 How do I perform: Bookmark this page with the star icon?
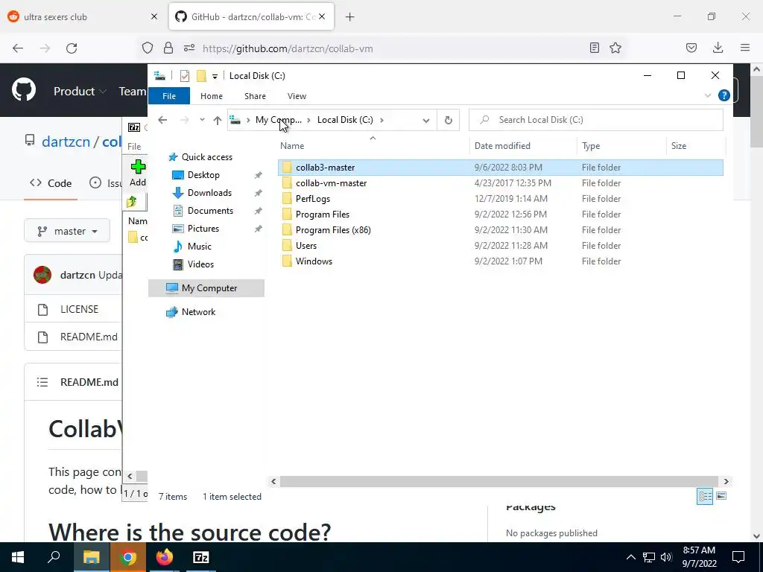[615, 48]
